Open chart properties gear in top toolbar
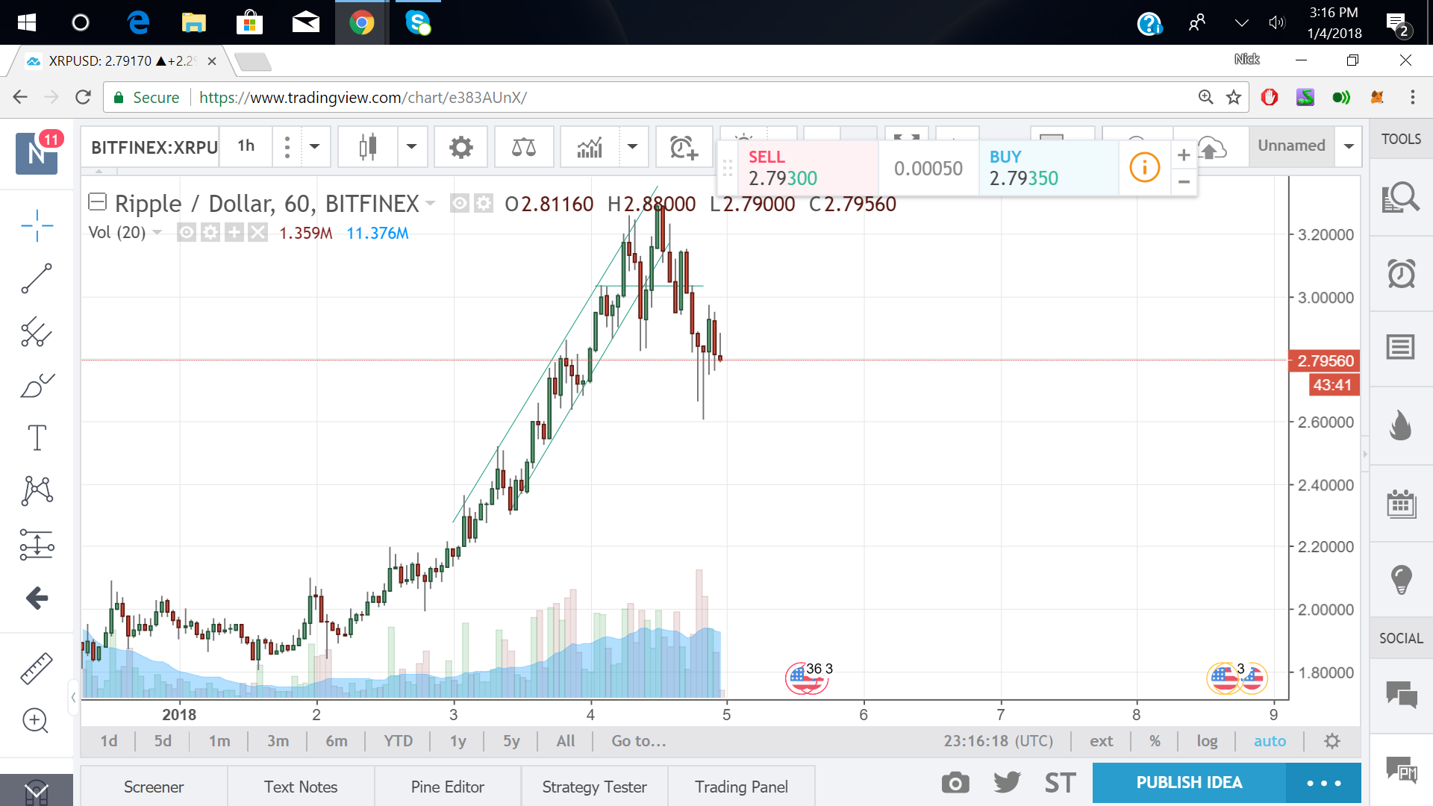This screenshot has height=806, width=1433. (x=461, y=147)
